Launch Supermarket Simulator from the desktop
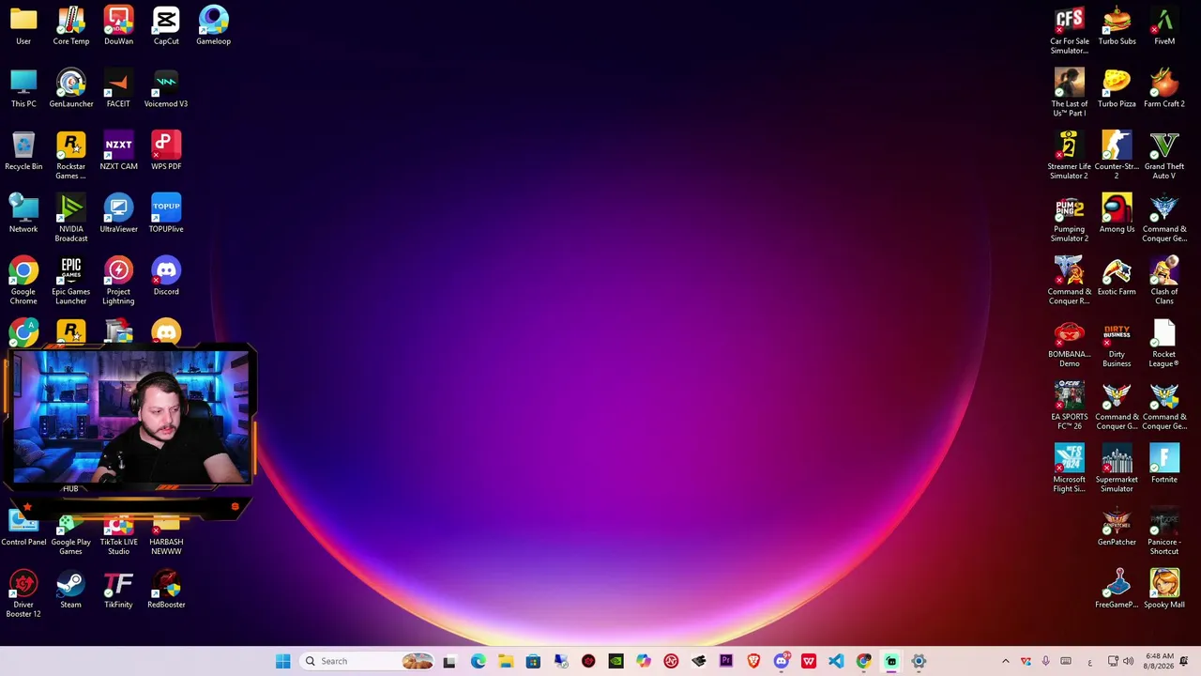Image resolution: width=1201 pixels, height=676 pixels. (x=1117, y=469)
